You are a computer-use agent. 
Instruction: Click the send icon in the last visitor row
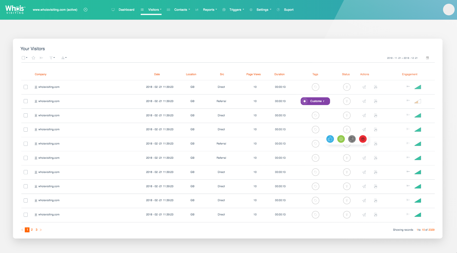point(364,215)
